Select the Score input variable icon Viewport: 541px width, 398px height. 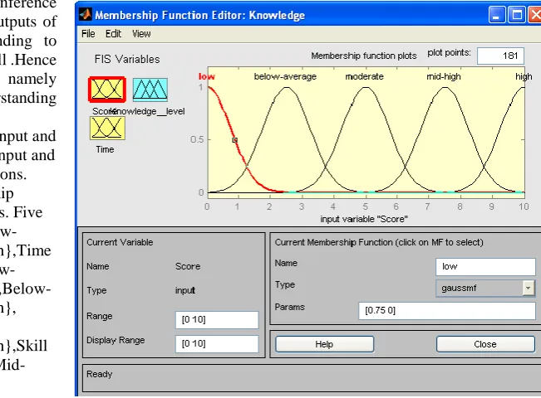click(107, 90)
